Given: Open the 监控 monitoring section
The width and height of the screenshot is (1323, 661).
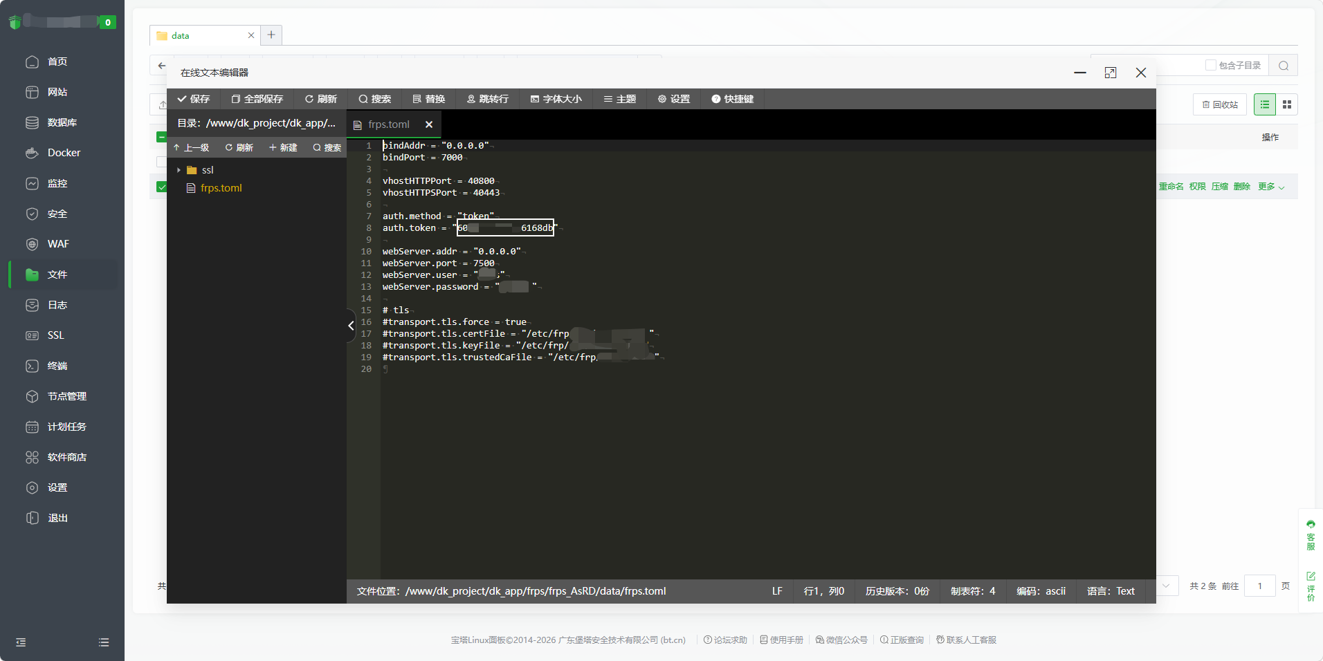Looking at the screenshot, I should click(x=57, y=183).
